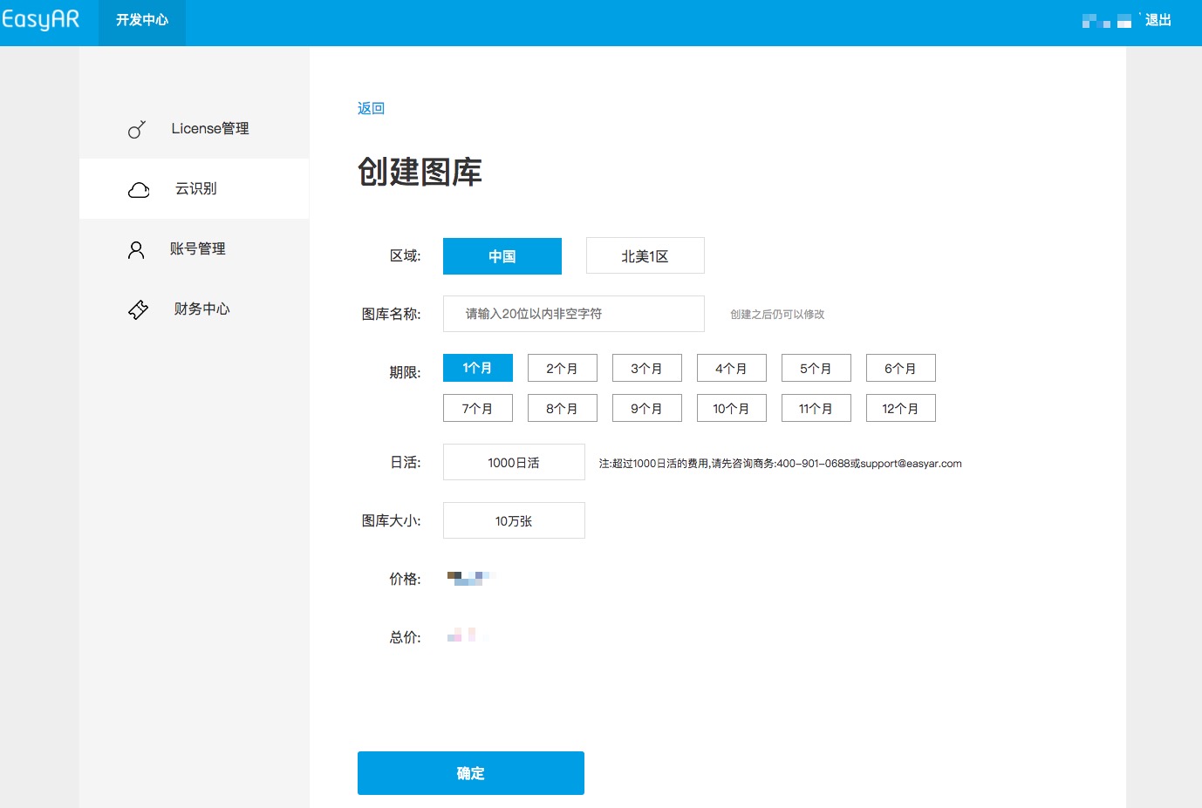Click the 退出 logout link

[1158, 19]
